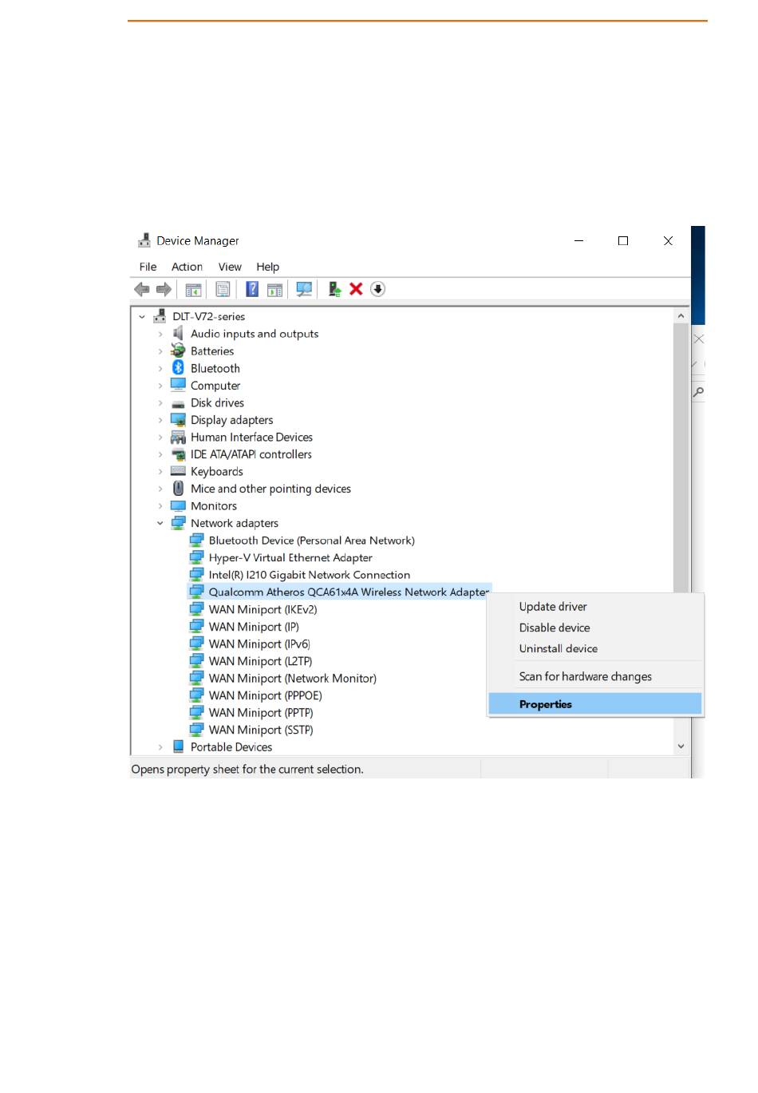The height and width of the screenshot is (1093, 758).
Task: Maximize the Device Manager window
Action: tap(623, 240)
